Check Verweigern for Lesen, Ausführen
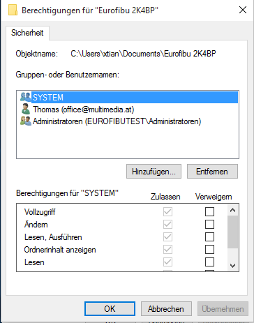This screenshot has height=323, width=254. [209, 237]
